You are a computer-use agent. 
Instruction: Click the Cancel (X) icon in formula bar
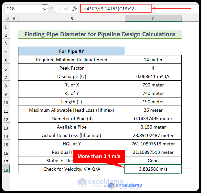[59, 9]
